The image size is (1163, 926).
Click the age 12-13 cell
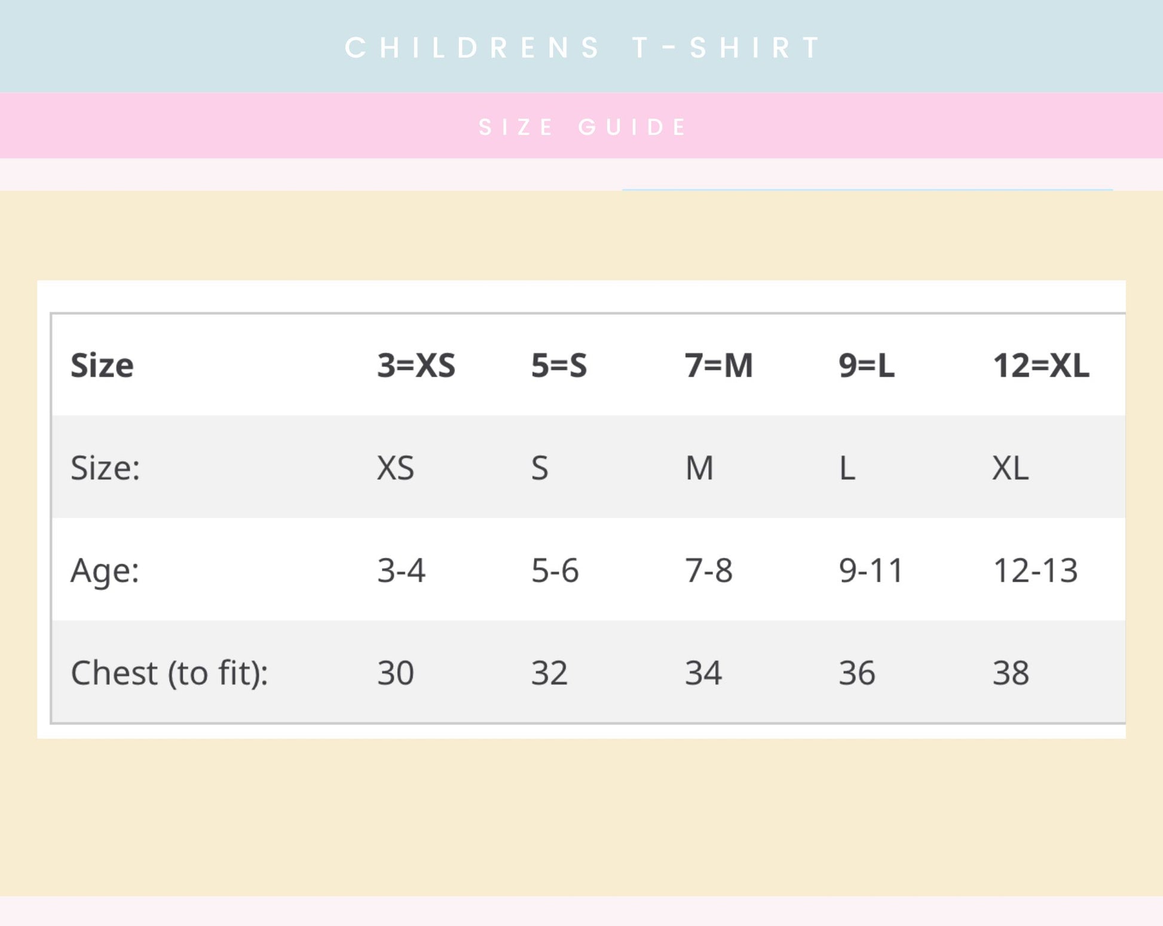tap(1035, 570)
